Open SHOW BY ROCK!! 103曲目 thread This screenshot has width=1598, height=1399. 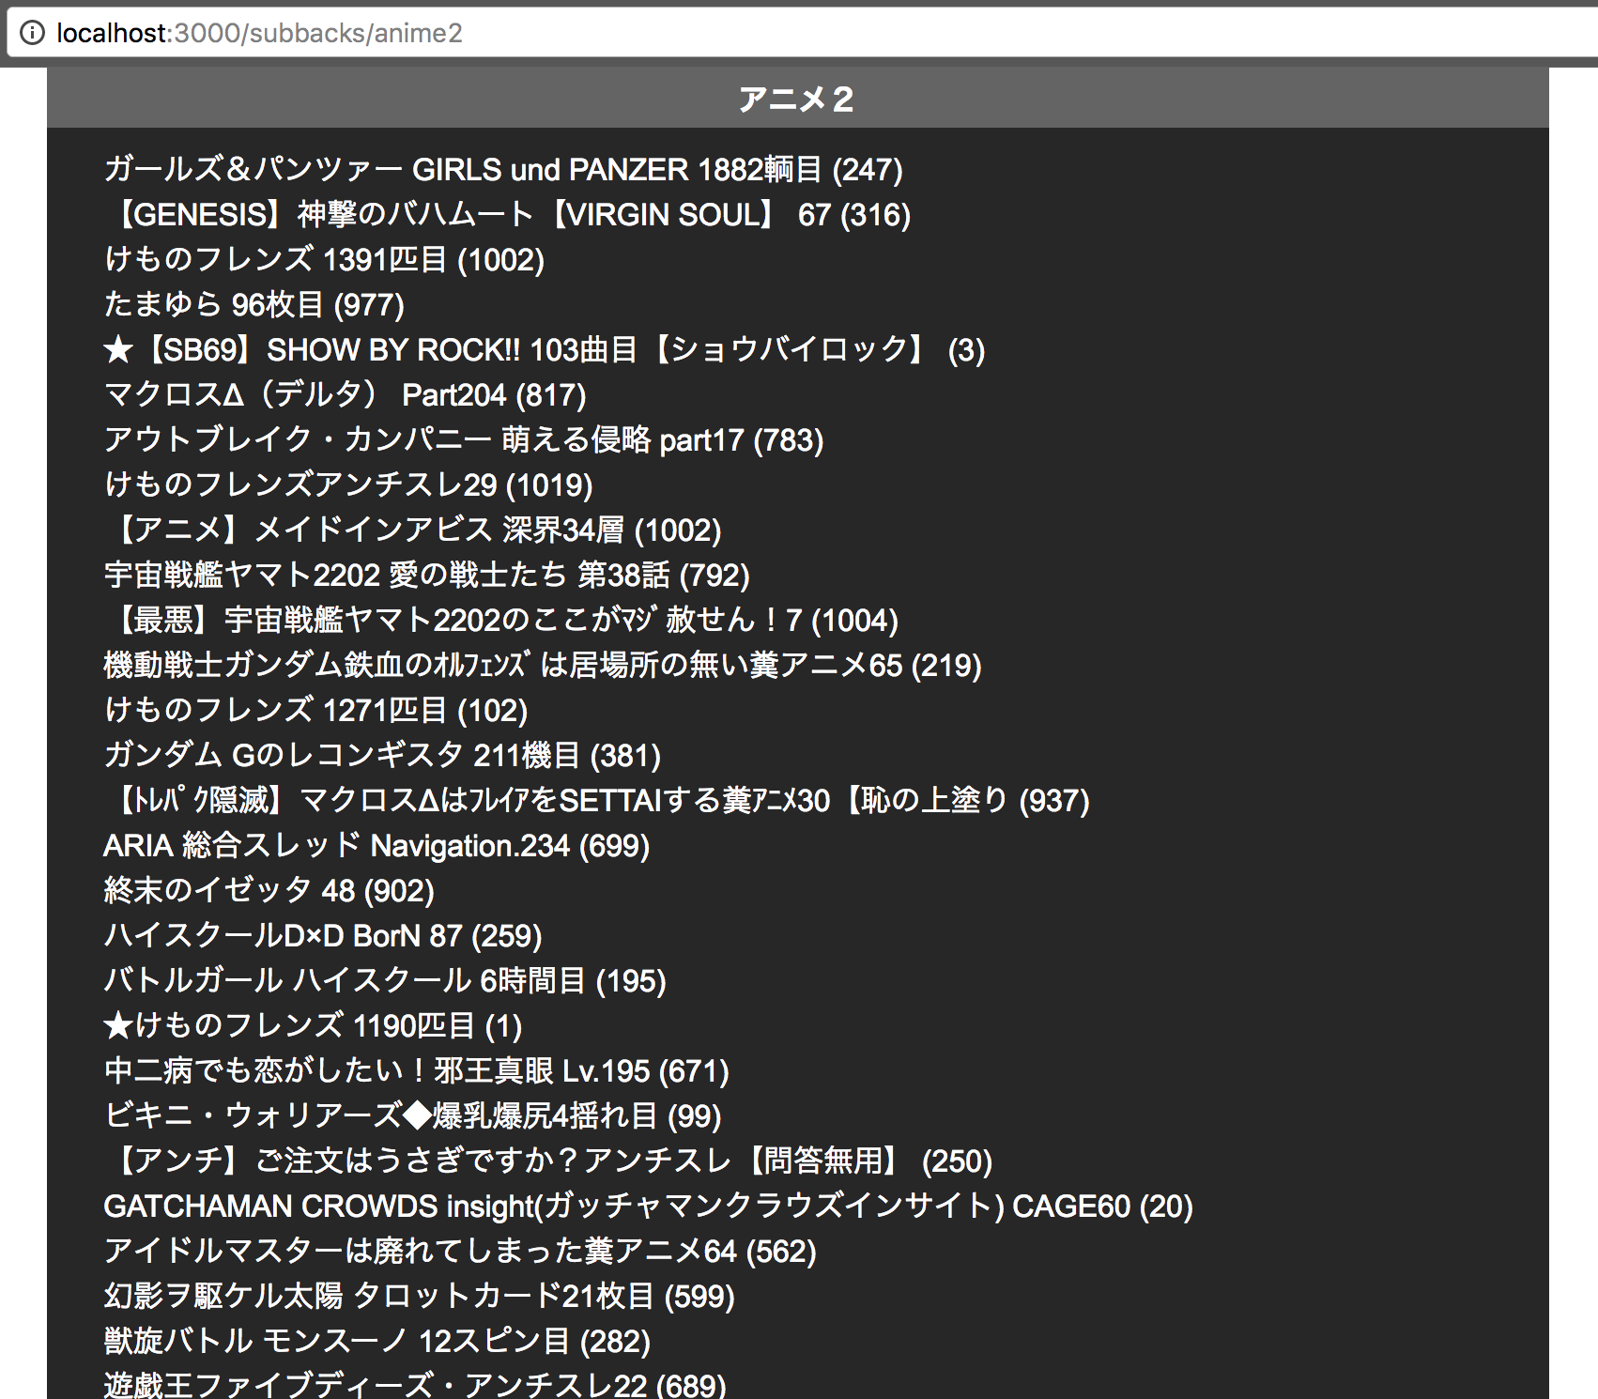click(x=545, y=349)
